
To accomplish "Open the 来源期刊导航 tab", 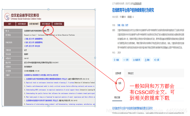I will tap(58, 24).
